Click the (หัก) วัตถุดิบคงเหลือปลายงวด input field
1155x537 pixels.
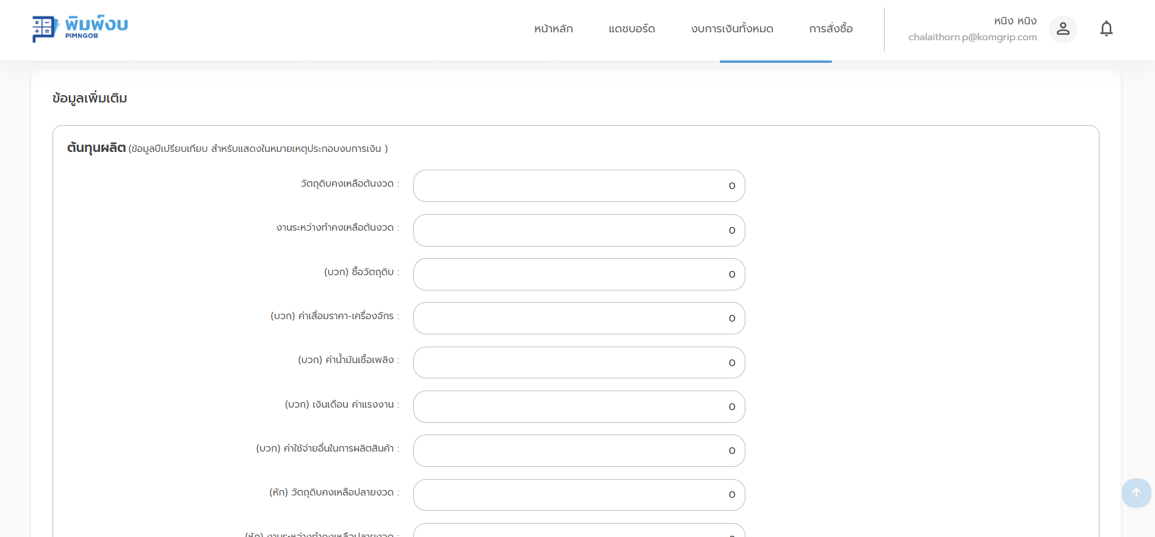579,495
